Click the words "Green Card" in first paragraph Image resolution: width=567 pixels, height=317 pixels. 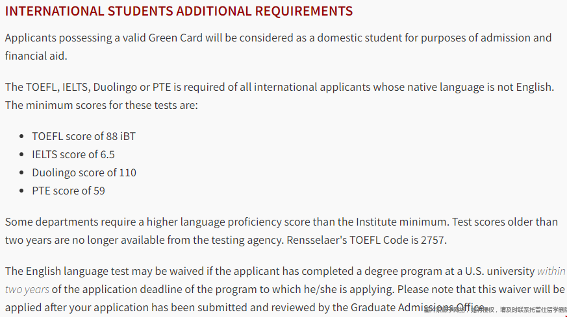175,38
